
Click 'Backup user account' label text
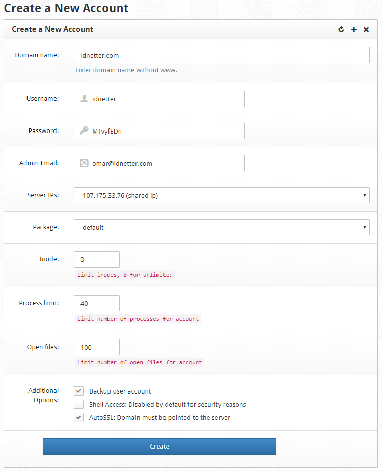tap(120, 391)
